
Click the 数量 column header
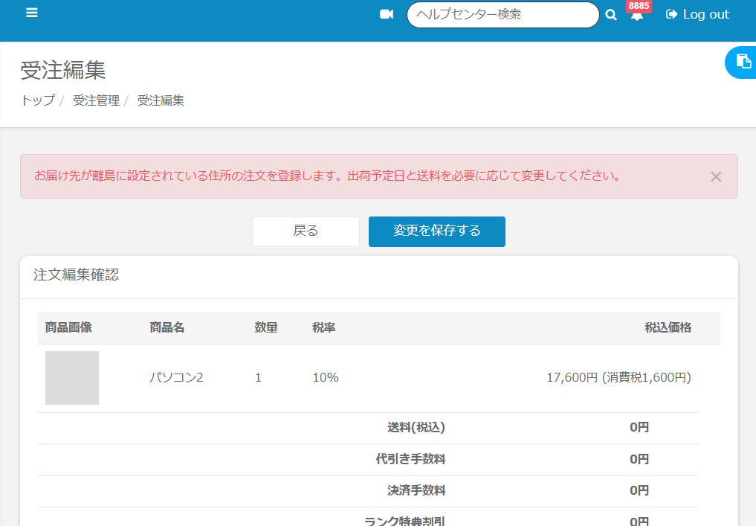tap(265, 328)
